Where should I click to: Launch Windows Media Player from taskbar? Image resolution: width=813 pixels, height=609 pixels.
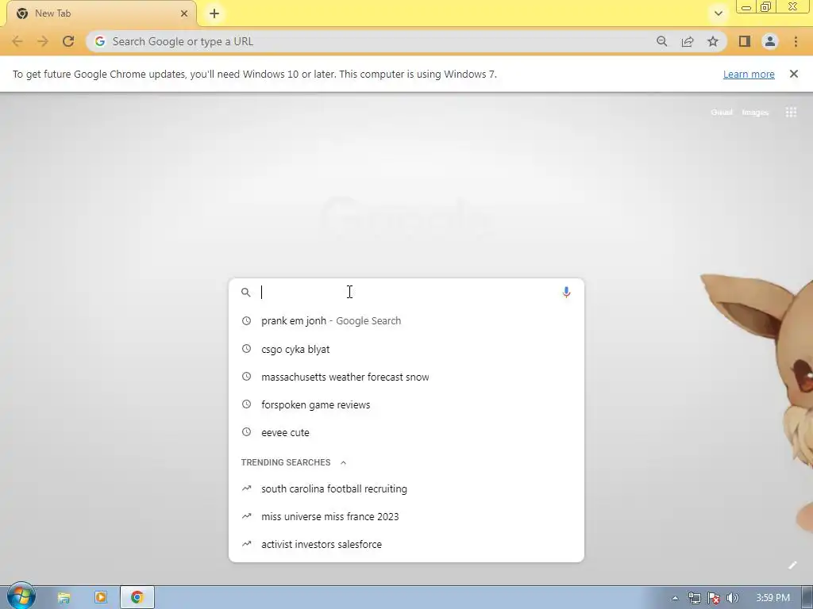pyautogui.click(x=101, y=598)
